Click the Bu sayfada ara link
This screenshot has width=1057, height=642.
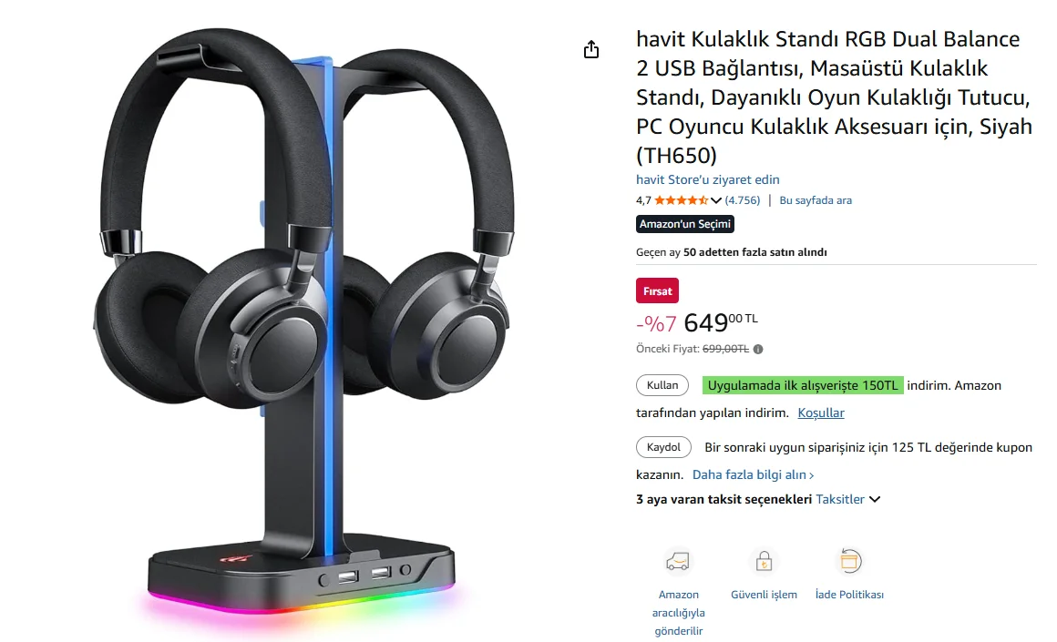pos(816,200)
